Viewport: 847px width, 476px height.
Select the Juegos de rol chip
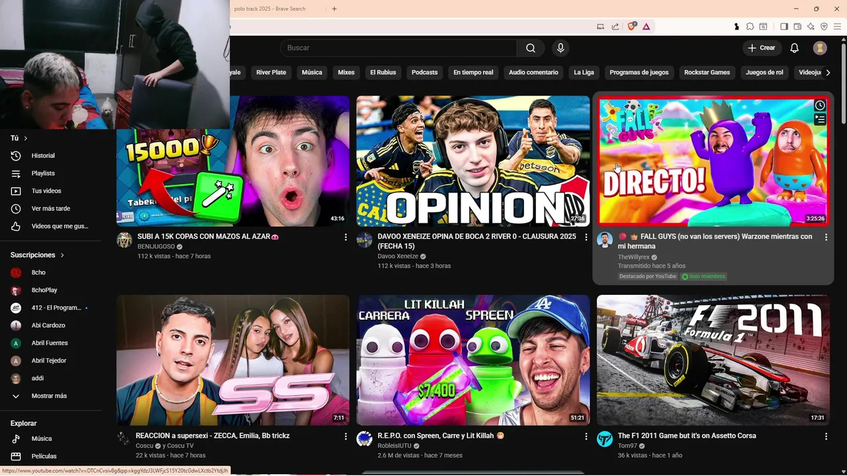click(x=764, y=72)
